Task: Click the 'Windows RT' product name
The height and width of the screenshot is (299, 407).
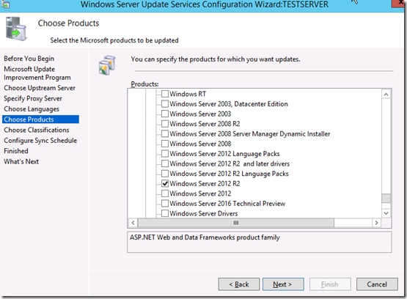Action: (188, 94)
